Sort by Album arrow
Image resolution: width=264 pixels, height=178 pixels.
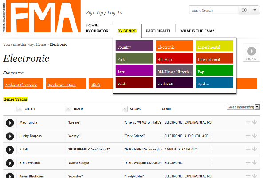(125, 109)
